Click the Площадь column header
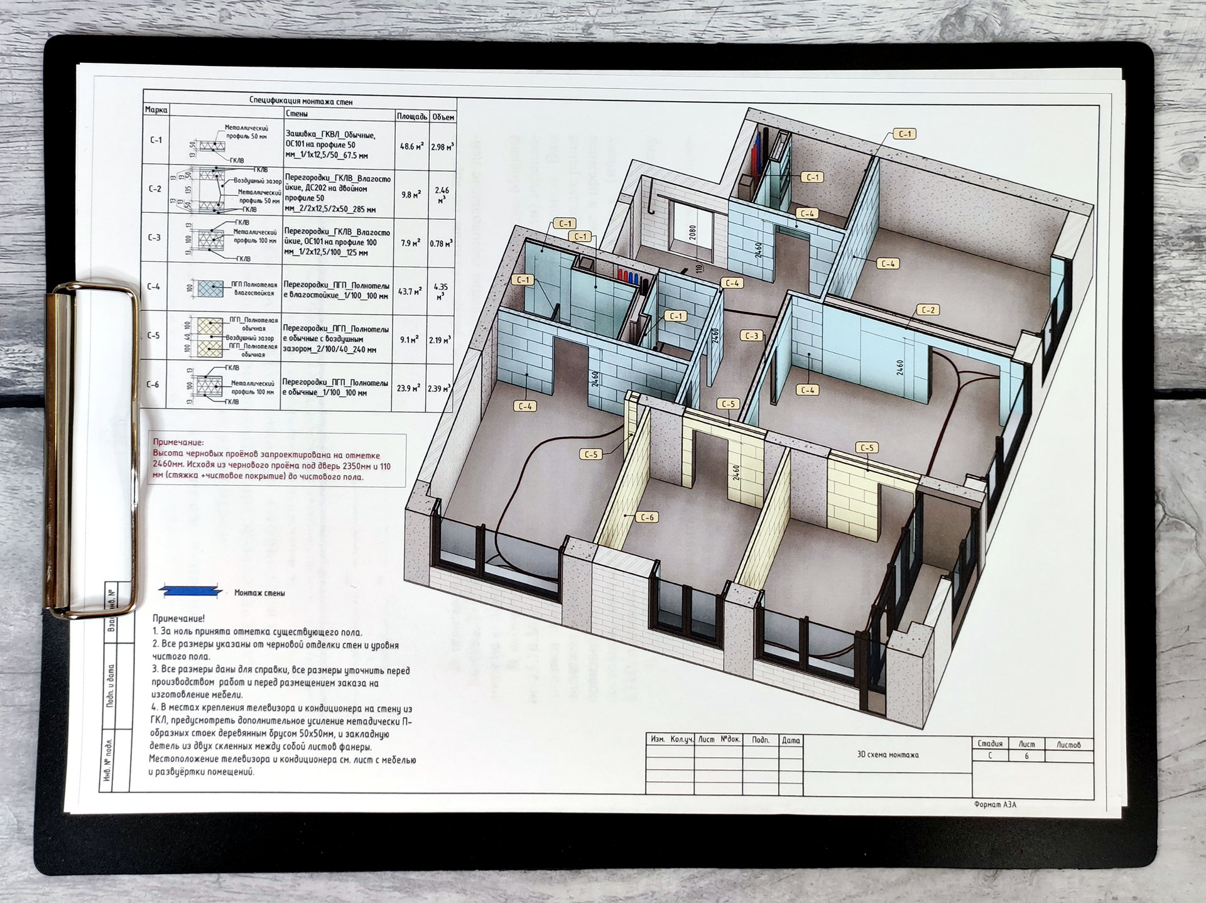 (411, 117)
